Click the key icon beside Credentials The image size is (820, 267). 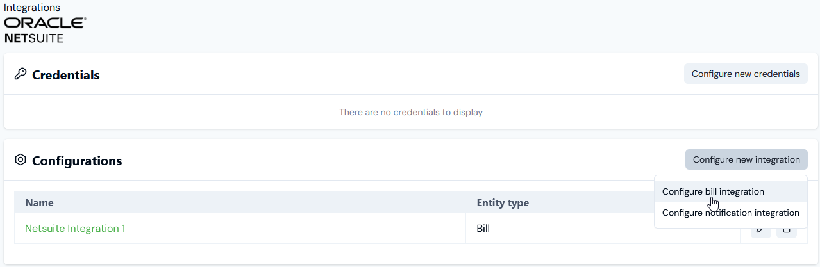[20, 74]
